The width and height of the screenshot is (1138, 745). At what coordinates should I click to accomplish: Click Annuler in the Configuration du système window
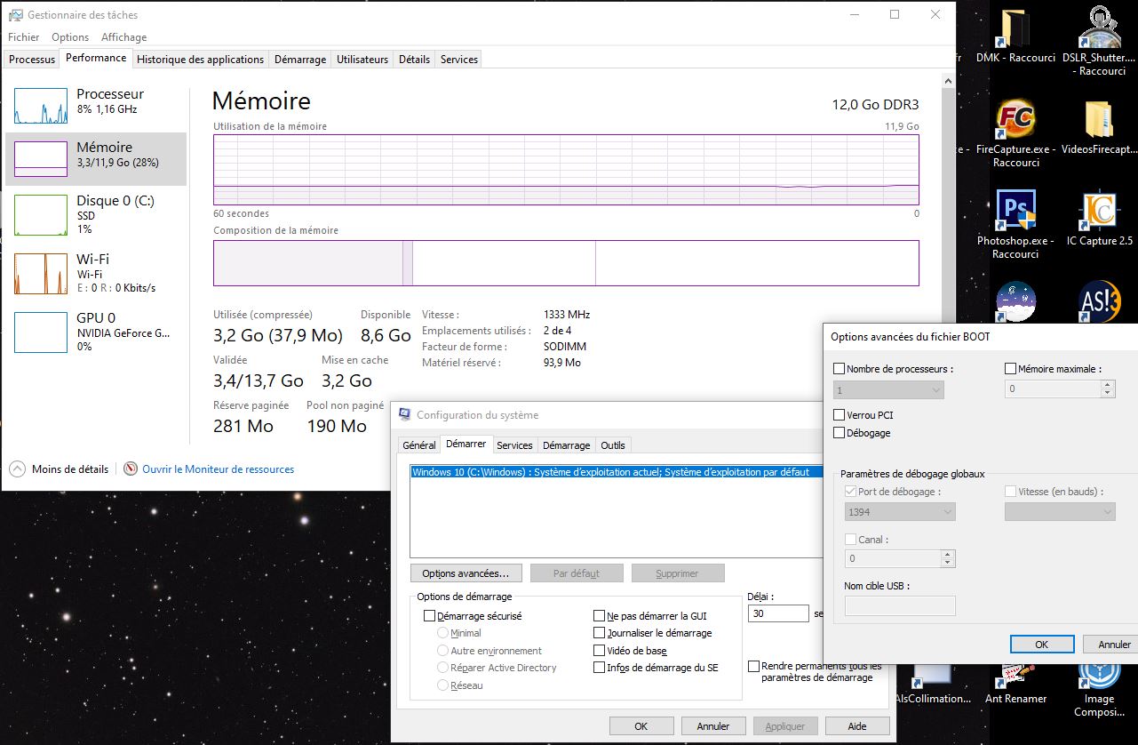click(x=713, y=726)
